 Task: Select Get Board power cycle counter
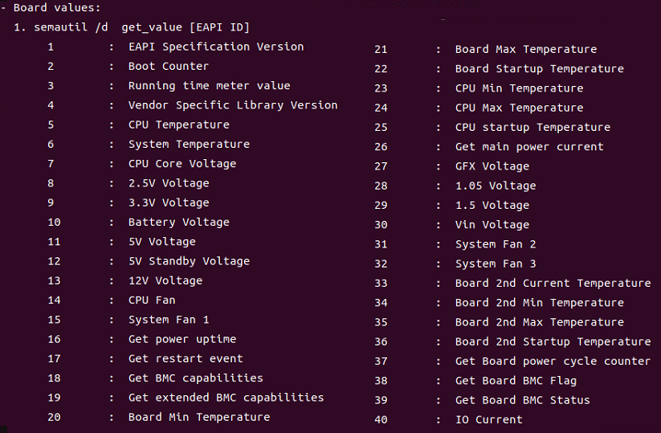[553, 362]
